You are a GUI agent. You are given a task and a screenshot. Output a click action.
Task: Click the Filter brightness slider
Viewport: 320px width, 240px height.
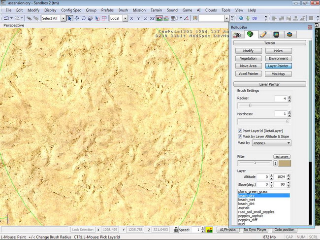pos(255,163)
